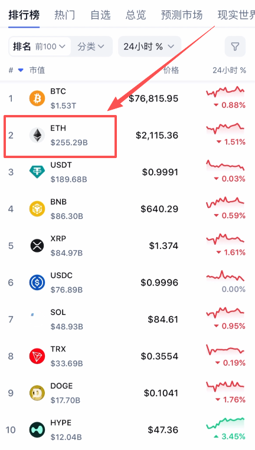This screenshot has width=255, height=450.
Task: Tap the yellow BNB coin icon
Action: 37,209
